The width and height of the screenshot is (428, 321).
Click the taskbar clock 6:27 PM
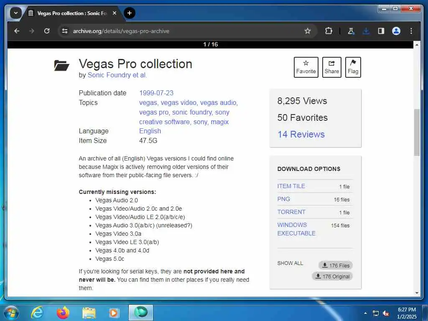pos(407,310)
